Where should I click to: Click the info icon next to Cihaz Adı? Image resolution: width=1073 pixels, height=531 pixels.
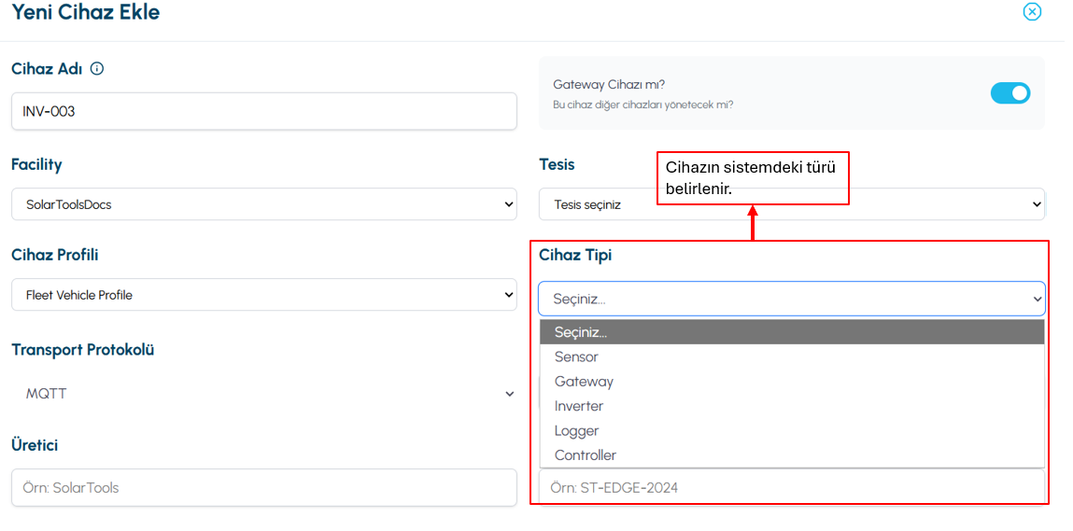tap(97, 69)
